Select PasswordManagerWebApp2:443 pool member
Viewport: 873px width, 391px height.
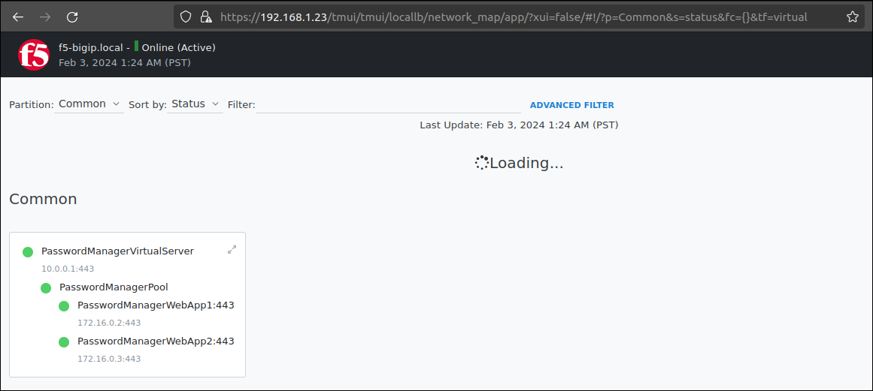(x=156, y=341)
